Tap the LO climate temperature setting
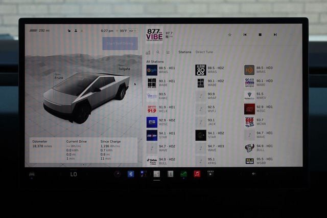 click(74, 174)
